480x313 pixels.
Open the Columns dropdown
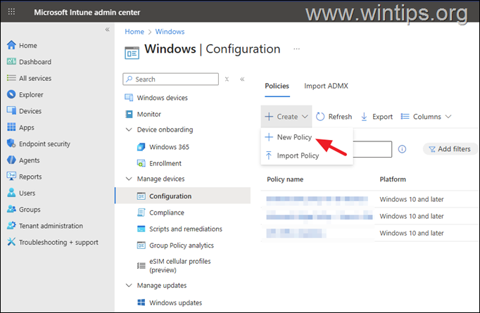click(426, 117)
